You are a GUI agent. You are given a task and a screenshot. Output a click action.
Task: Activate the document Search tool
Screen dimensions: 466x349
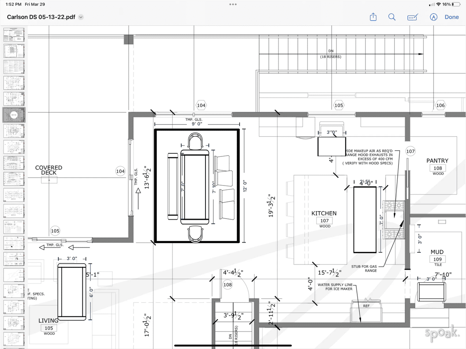click(x=392, y=17)
